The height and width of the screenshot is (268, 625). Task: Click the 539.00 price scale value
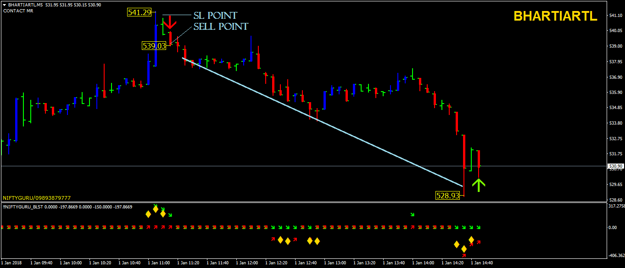tap(615, 46)
